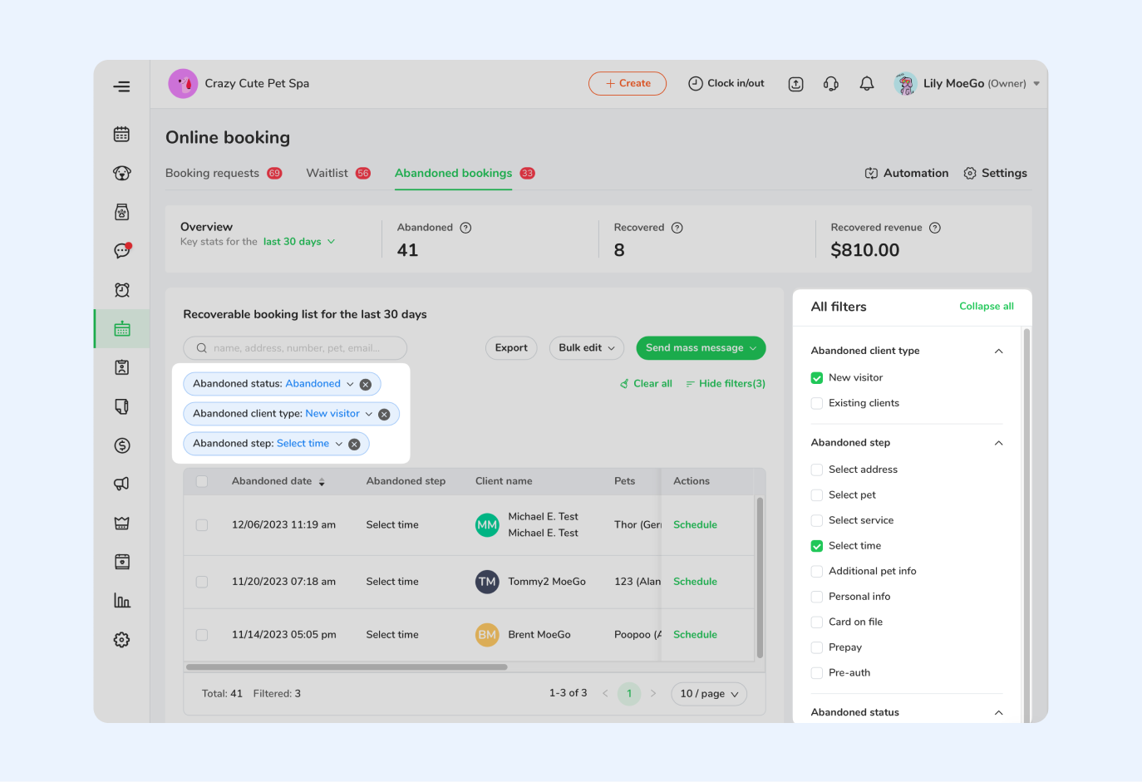Viewport: 1142px width, 782px height.
Task: Click the horizontal scrollbar under the table
Action: (347, 666)
